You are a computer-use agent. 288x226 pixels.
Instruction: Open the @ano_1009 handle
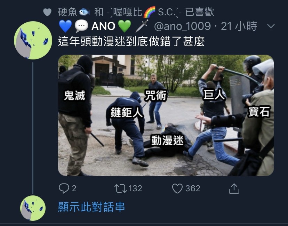182,26
